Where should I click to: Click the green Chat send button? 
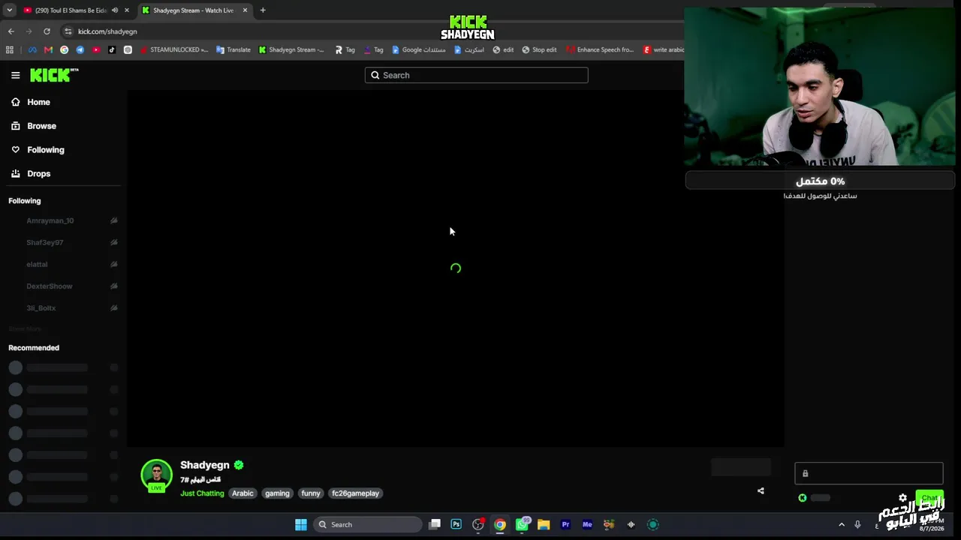[x=929, y=498]
